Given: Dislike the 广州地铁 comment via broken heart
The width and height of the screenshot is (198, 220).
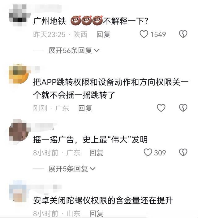Looking at the screenshot, I should tap(183, 34).
